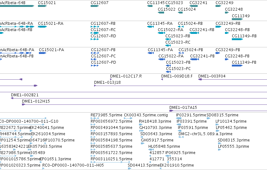
Task: Pick the CG15022 gene glyph
Action: tap(161, 13)
